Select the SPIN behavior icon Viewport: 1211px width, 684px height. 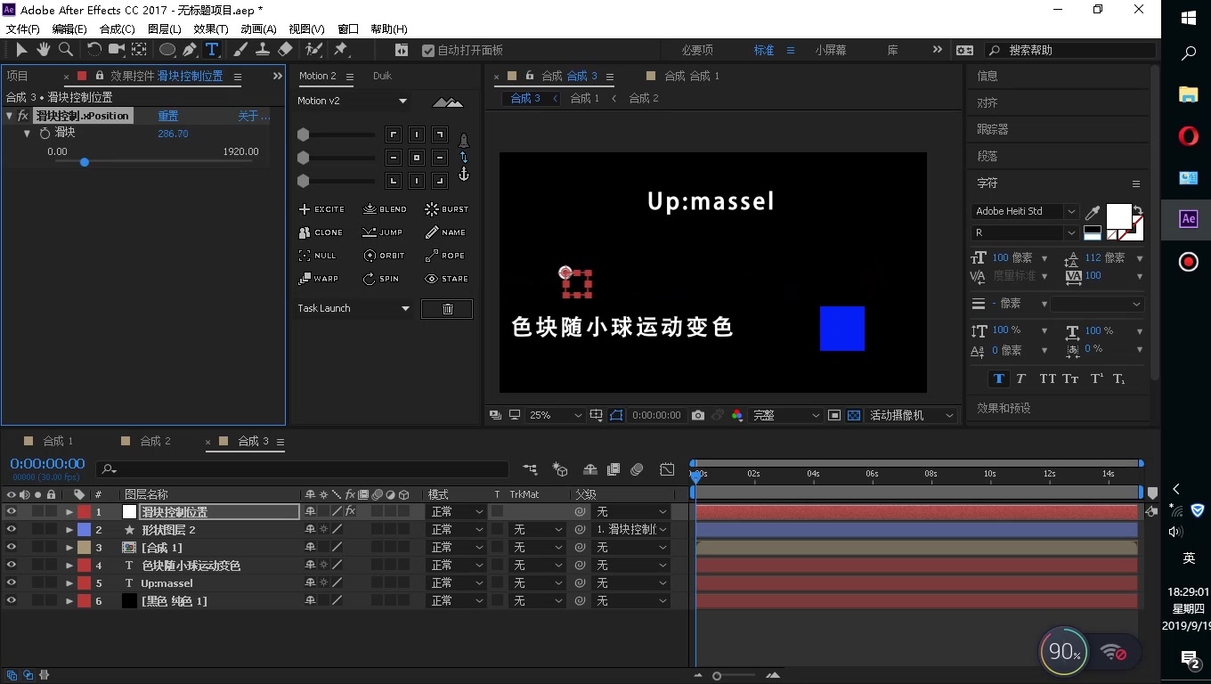[383, 279]
